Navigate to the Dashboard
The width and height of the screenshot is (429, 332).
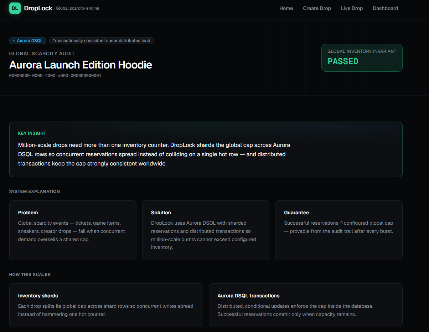click(x=385, y=8)
